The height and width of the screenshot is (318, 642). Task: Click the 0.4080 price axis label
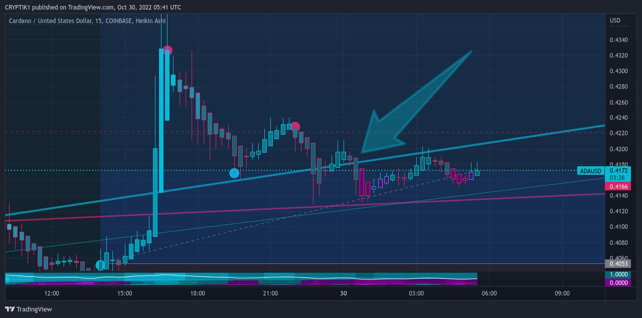(618, 243)
